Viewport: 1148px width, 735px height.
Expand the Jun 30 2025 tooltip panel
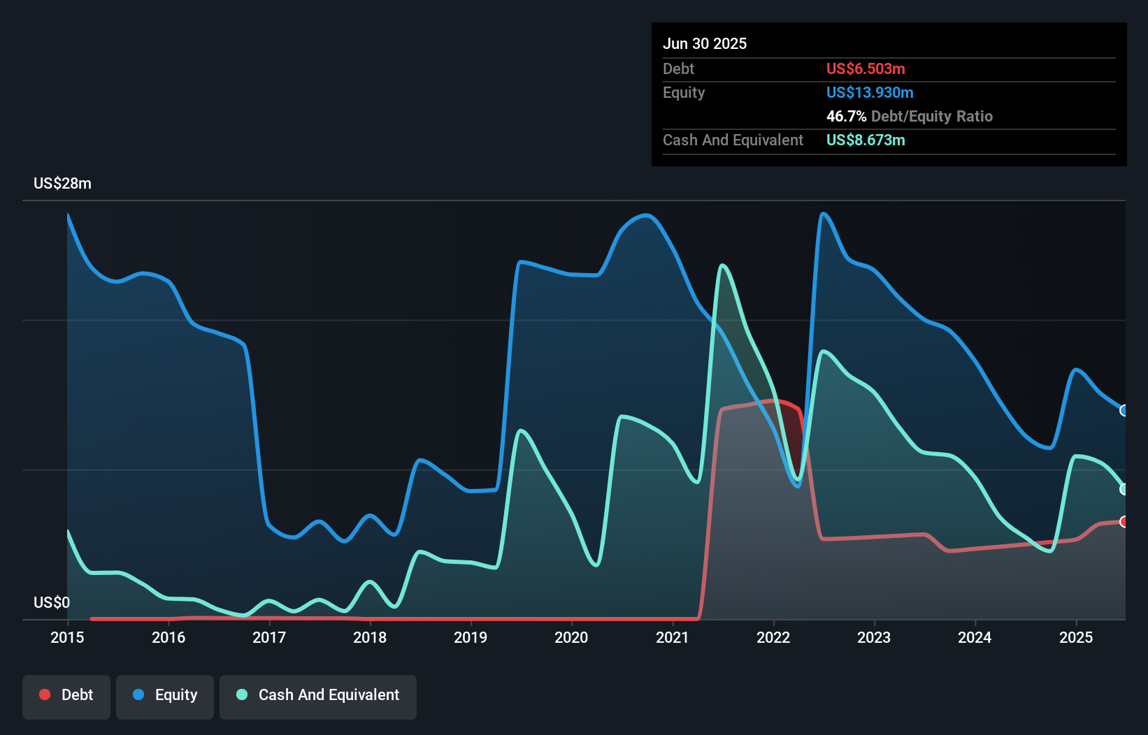705,43
